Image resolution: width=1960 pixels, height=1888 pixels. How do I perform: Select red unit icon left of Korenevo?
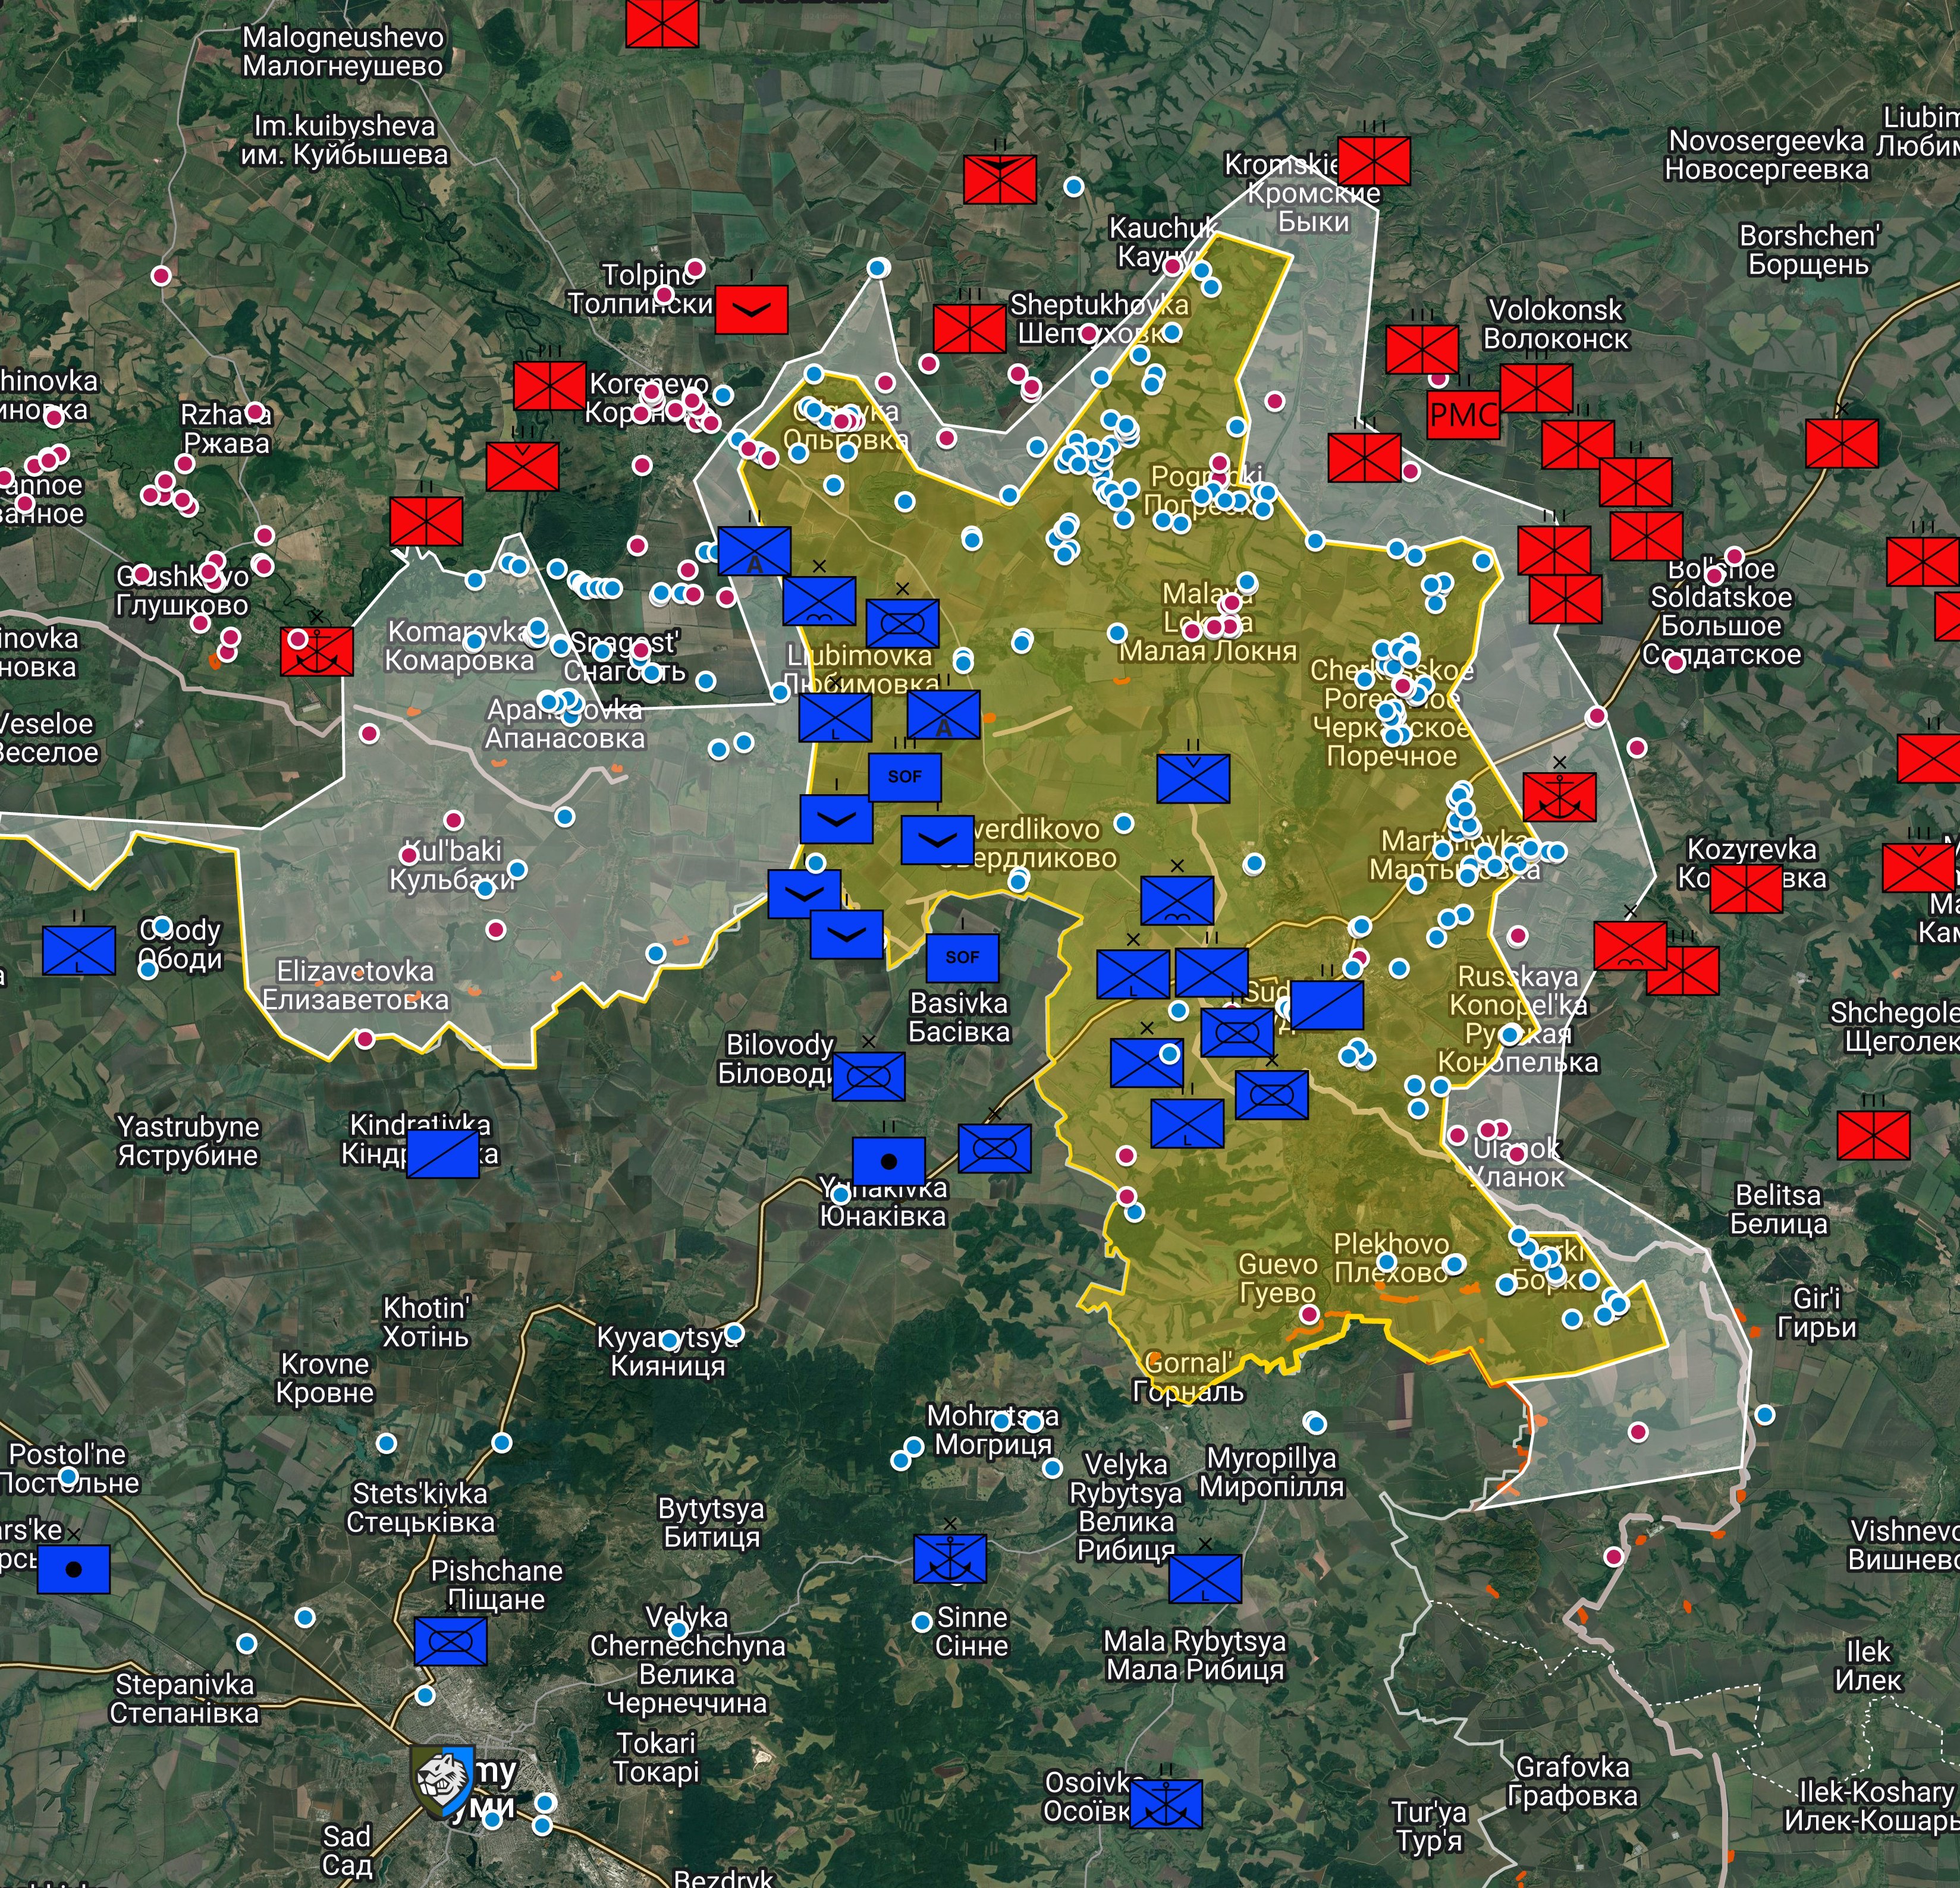tap(549, 386)
